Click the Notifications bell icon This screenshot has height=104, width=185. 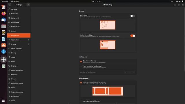click(x=9, y=27)
